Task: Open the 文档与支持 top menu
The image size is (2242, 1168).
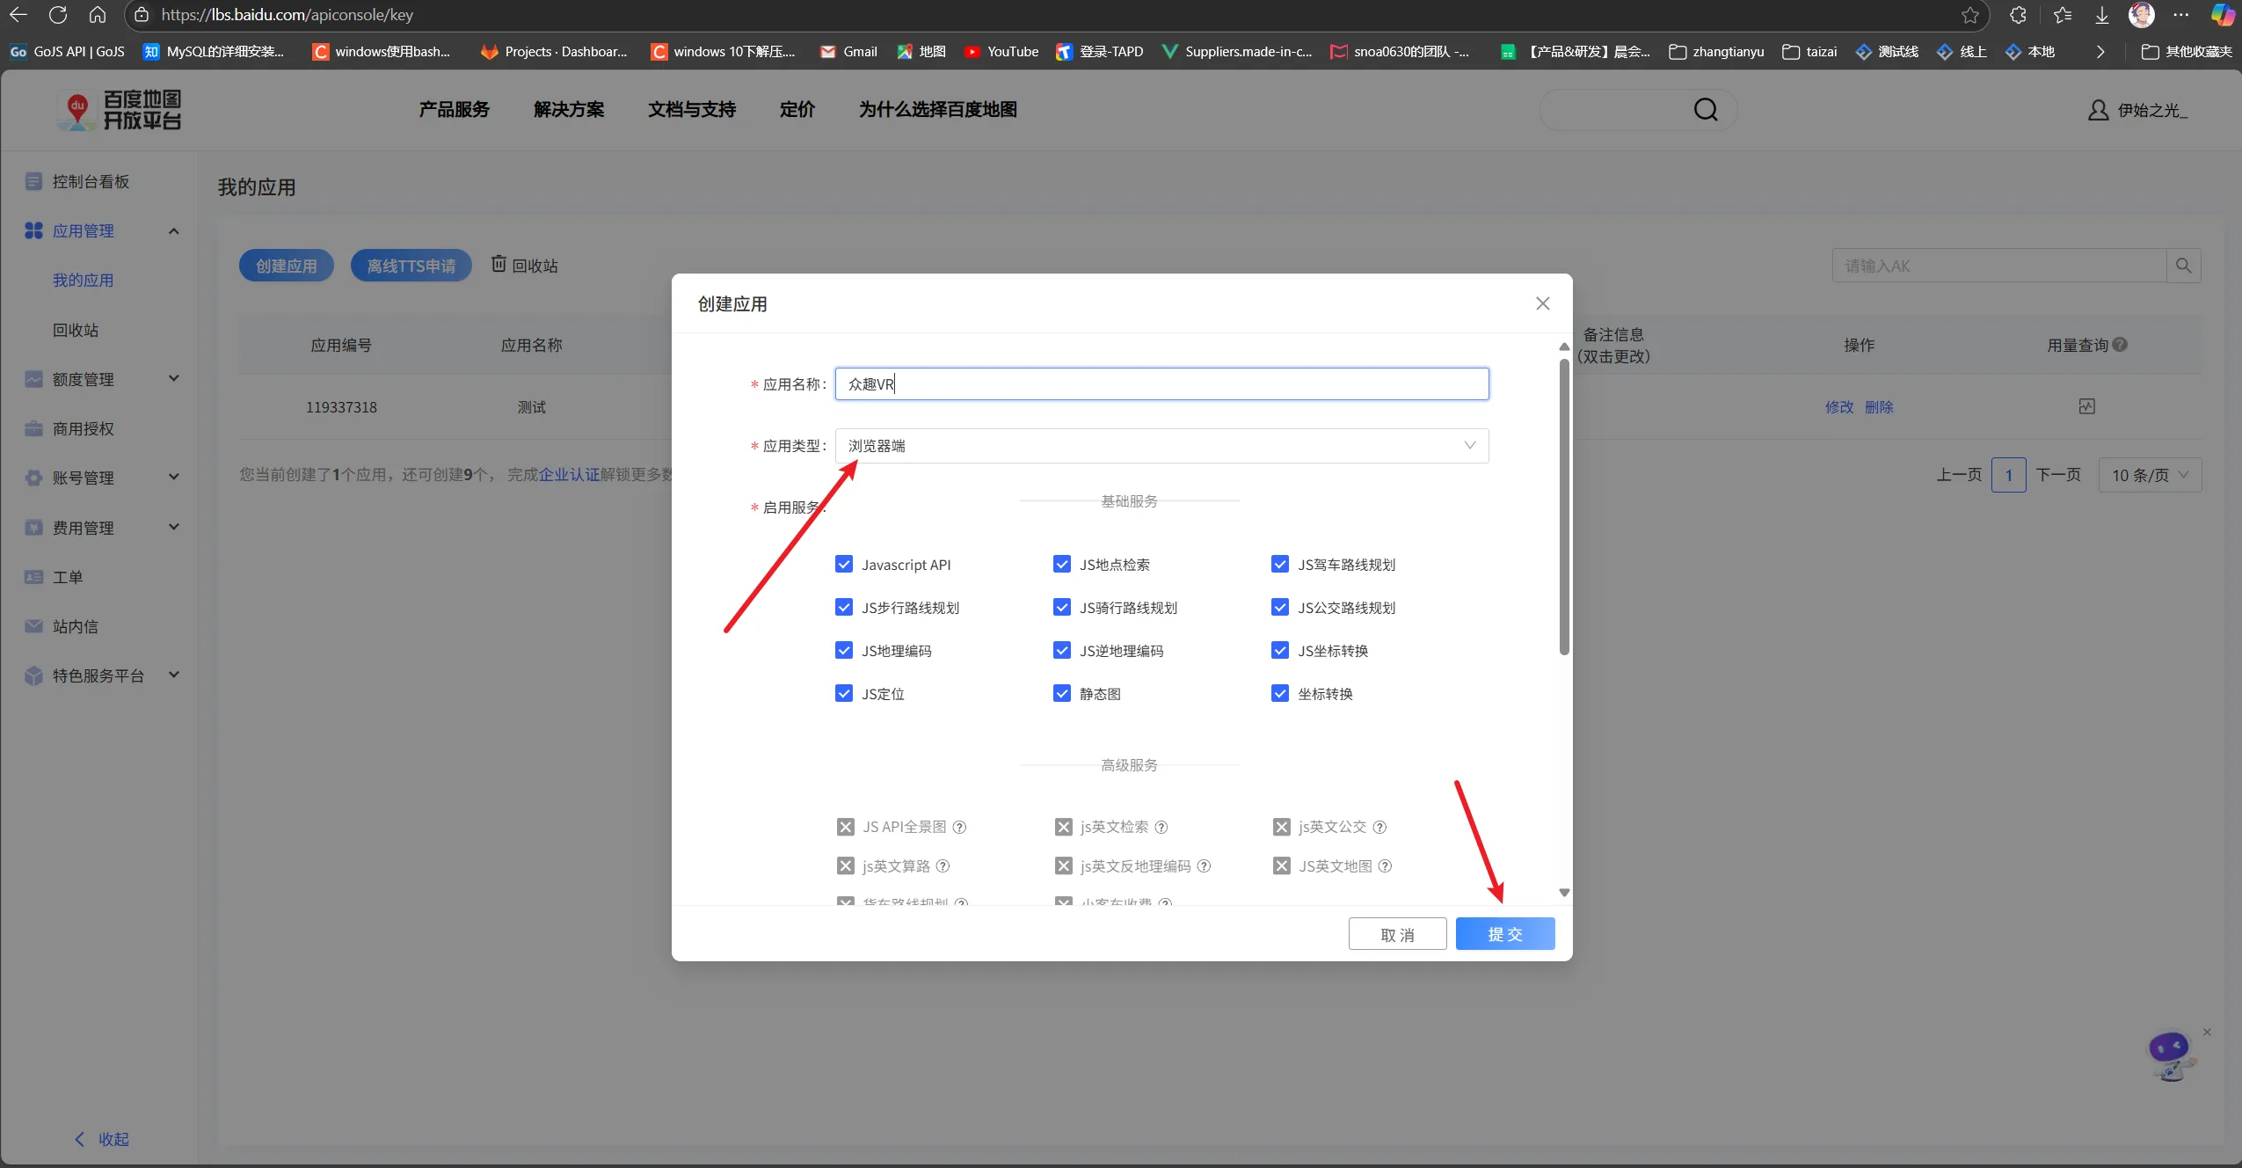Action: tap(692, 110)
